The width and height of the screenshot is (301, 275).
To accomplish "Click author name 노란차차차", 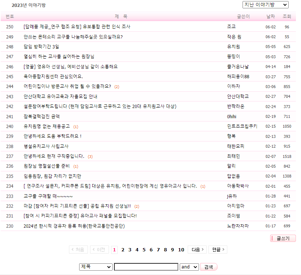I will pyautogui.click(x=238, y=226).
